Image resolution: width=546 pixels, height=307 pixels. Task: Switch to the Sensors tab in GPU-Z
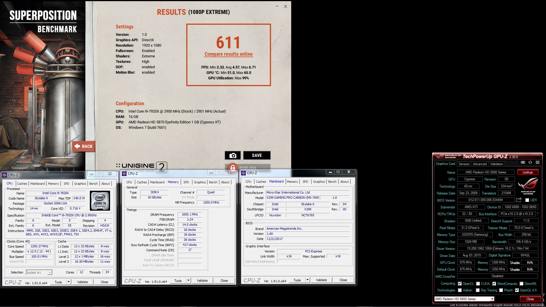464,164
